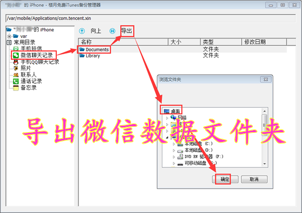Sort by 修改日期 column header
302x213 pixels.
264,42
